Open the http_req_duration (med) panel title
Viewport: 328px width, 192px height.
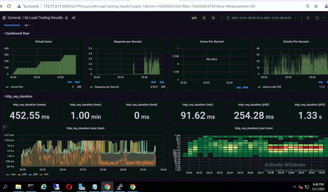[141, 105]
